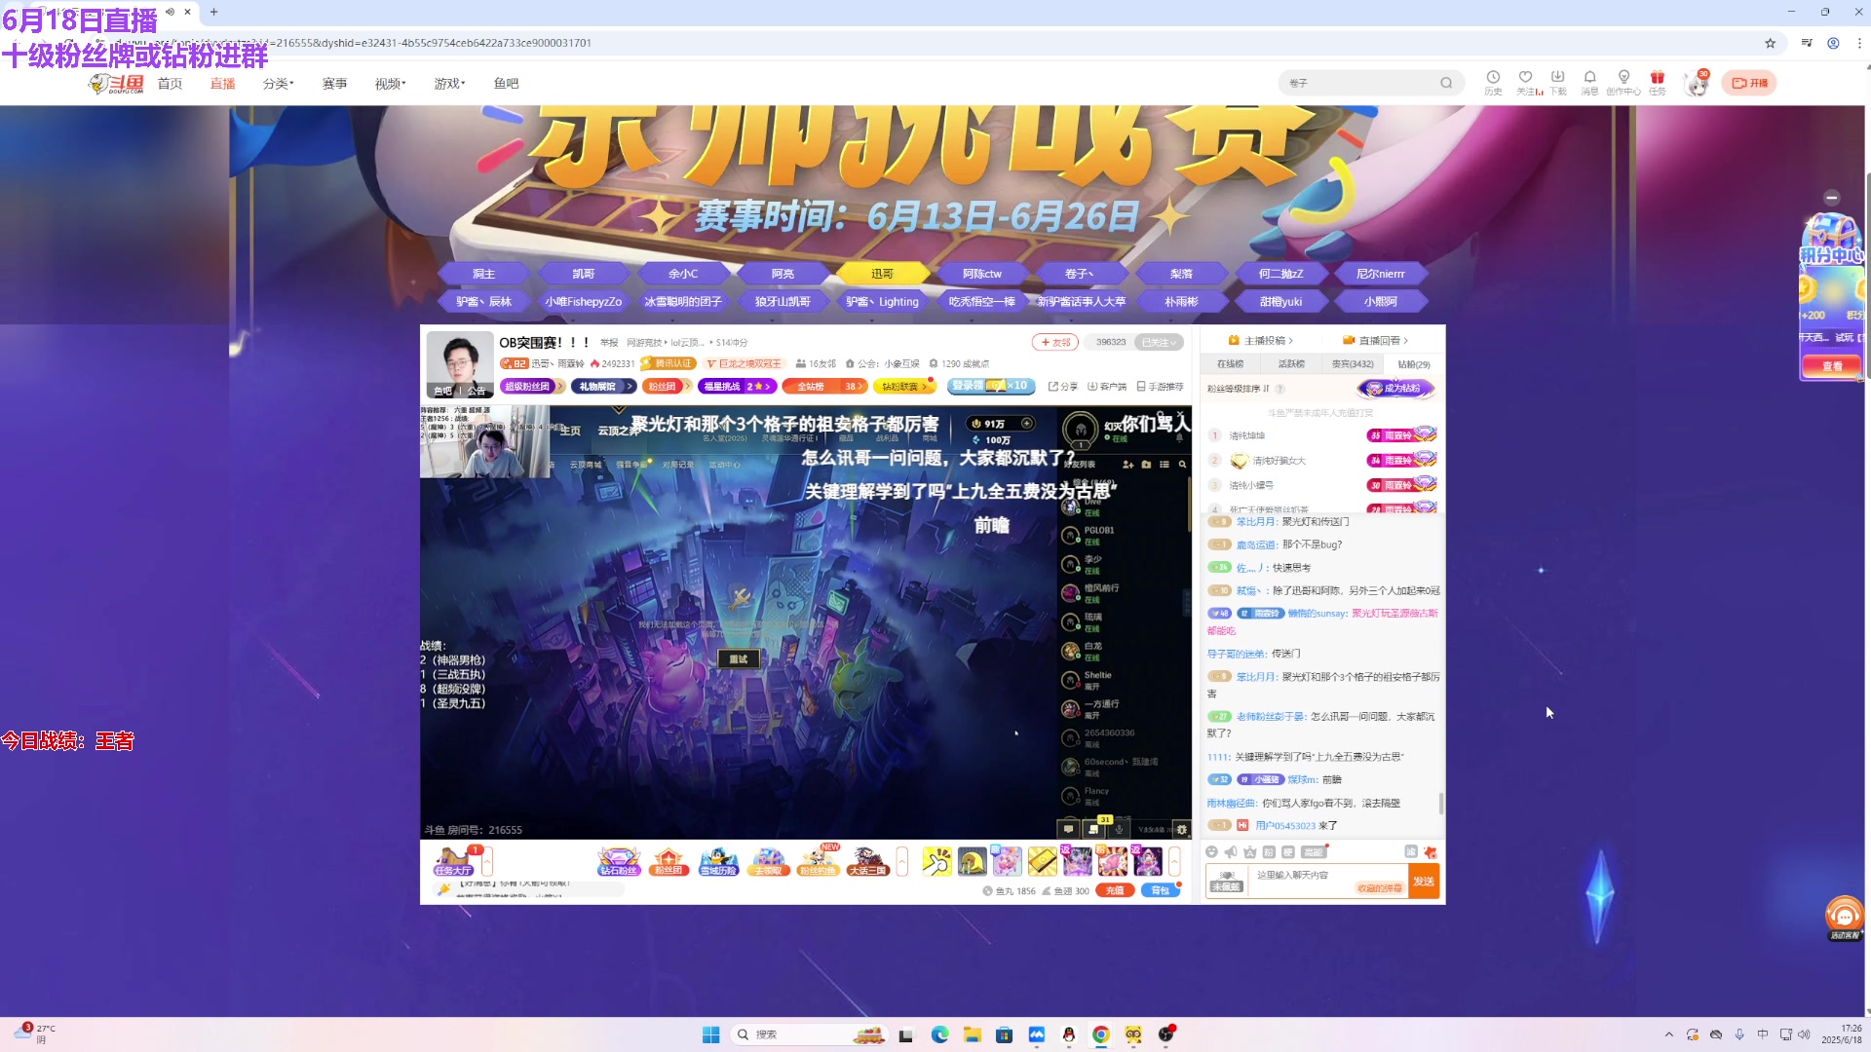This screenshot has height=1052, width=1871.
Task: Toggle danmaku display icon in player controls
Action: [x=1068, y=830]
